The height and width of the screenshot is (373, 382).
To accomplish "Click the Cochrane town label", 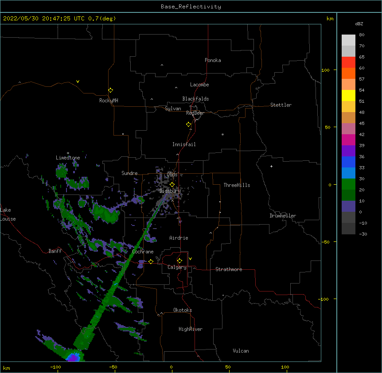I will (x=143, y=252).
